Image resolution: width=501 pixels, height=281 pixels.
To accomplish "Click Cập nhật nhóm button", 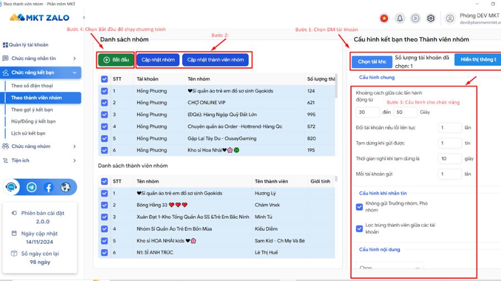I will click(x=158, y=59).
